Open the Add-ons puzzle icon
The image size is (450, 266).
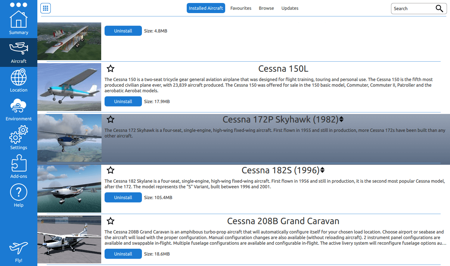point(19,164)
